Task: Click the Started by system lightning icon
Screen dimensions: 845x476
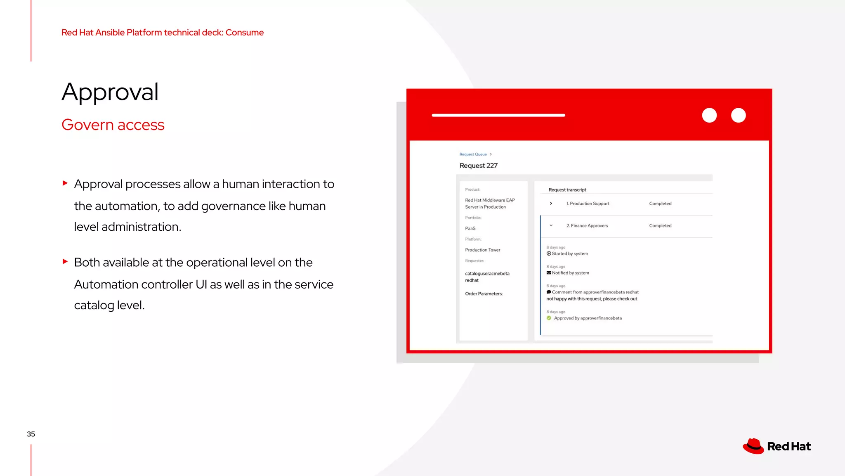Action: click(549, 253)
